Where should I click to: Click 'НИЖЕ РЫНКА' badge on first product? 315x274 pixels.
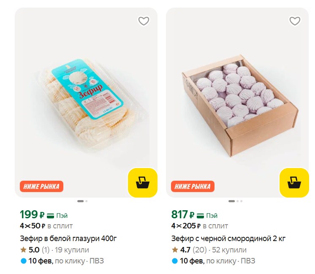coord(41,186)
